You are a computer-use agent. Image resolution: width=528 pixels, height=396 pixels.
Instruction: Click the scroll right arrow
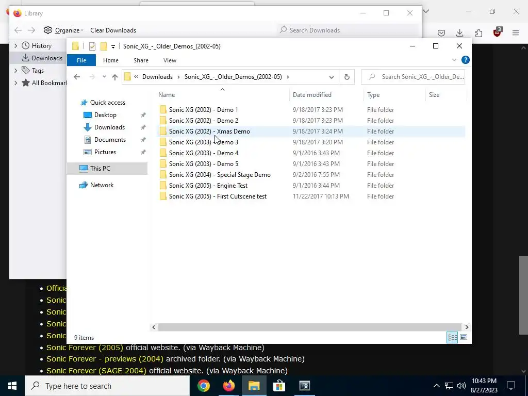(467, 327)
